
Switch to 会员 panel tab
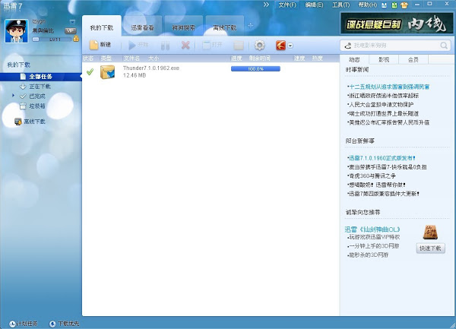coord(413,59)
